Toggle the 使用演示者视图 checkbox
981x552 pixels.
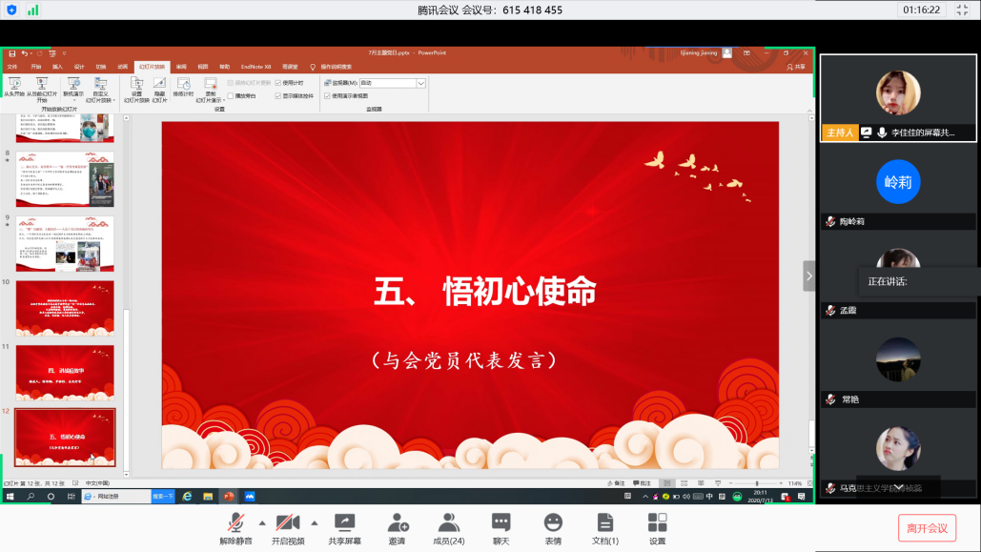(327, 95)
